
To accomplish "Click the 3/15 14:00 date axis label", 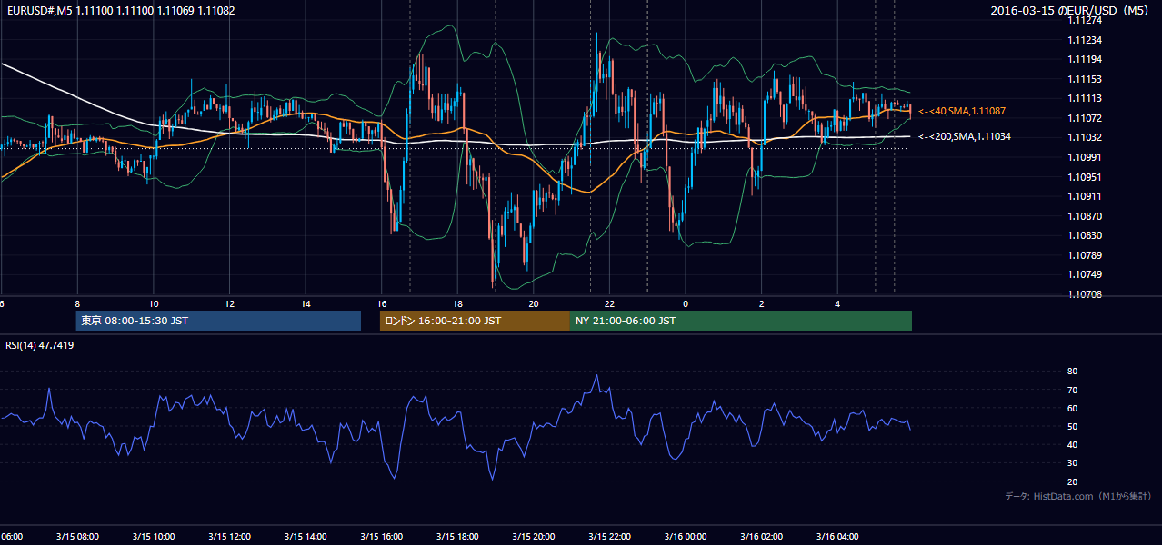I will click(x=305, y=536).
